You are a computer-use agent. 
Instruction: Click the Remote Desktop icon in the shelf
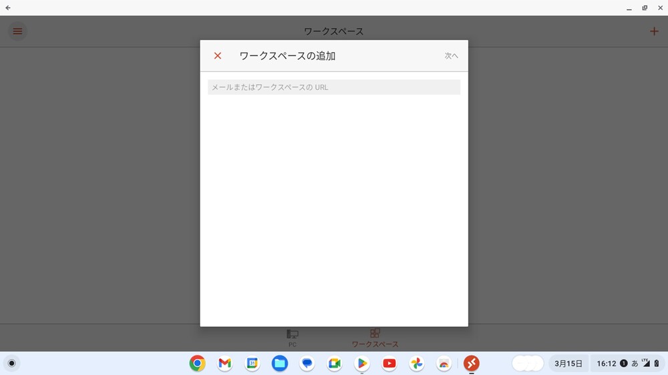coord(472,364)
